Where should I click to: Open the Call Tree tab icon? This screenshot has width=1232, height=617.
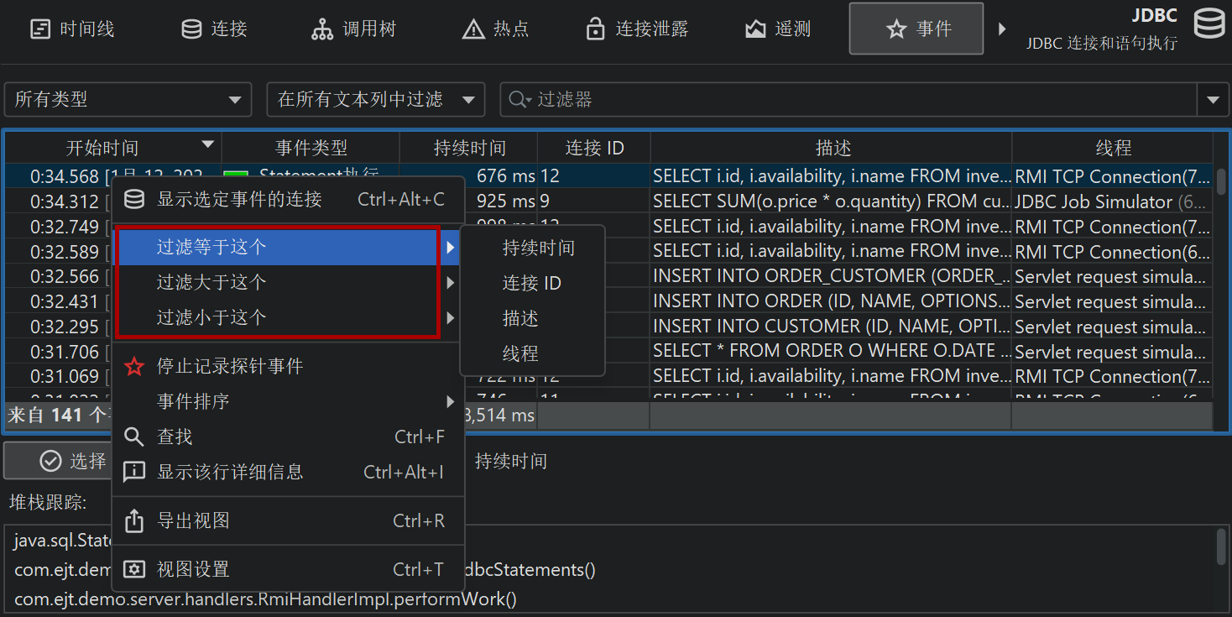322,30
